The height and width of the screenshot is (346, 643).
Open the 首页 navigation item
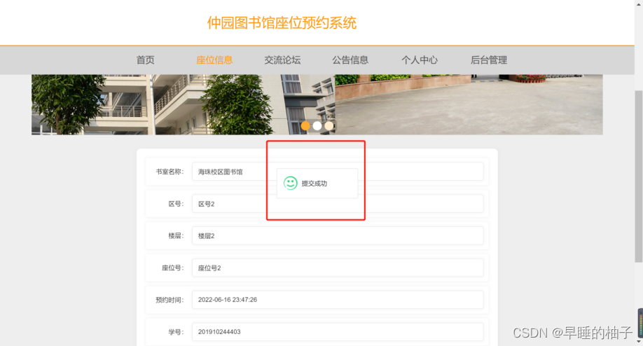tap(145, 60)
